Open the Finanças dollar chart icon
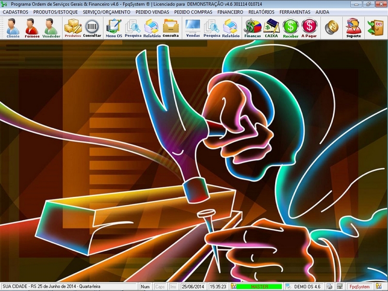This screenshot has height=291, width=388. pyautogui.click(x=252, y=28)
